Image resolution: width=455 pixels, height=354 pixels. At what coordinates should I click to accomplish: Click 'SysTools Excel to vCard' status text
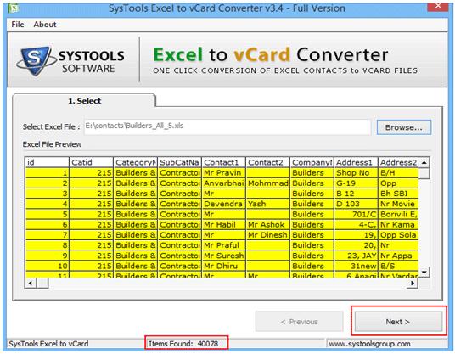point(48,344)
